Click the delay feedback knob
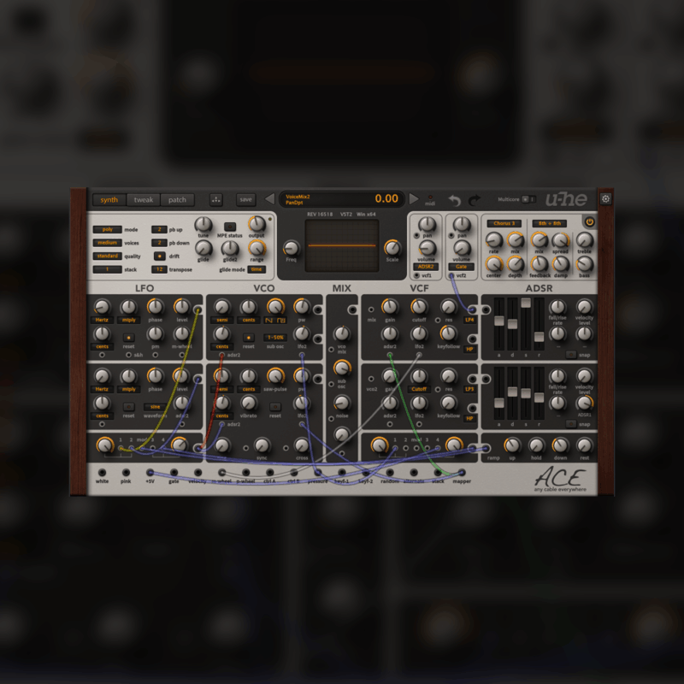 540,264
